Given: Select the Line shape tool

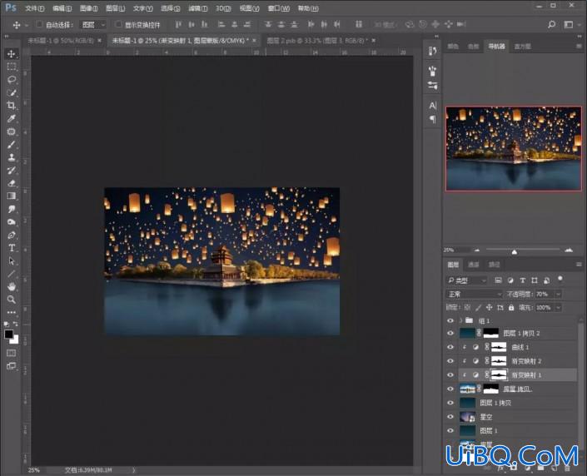Looking at the screenshot, I should pyautogui.click(x=11, y=274).
